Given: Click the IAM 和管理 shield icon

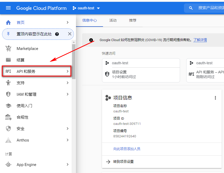Looking at the screenshot, I should 8,94.
